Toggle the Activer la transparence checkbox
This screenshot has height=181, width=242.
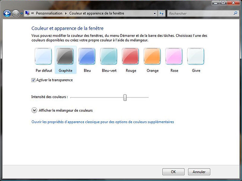[x=34, y=80]
